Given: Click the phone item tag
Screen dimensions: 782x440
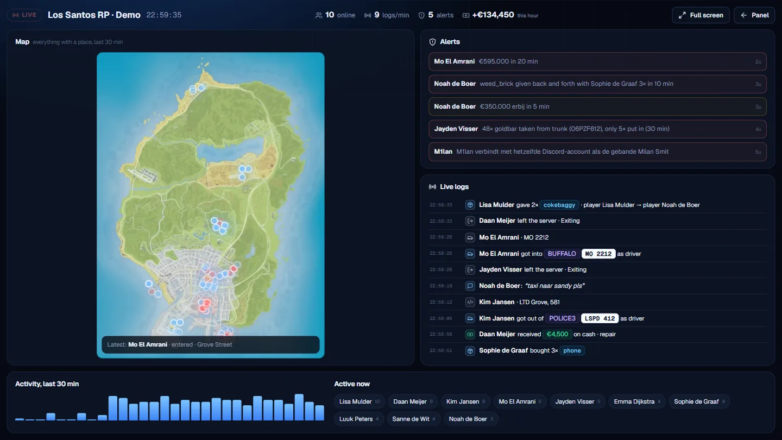Looking at the screenshot, I should (x=572, y=351).
